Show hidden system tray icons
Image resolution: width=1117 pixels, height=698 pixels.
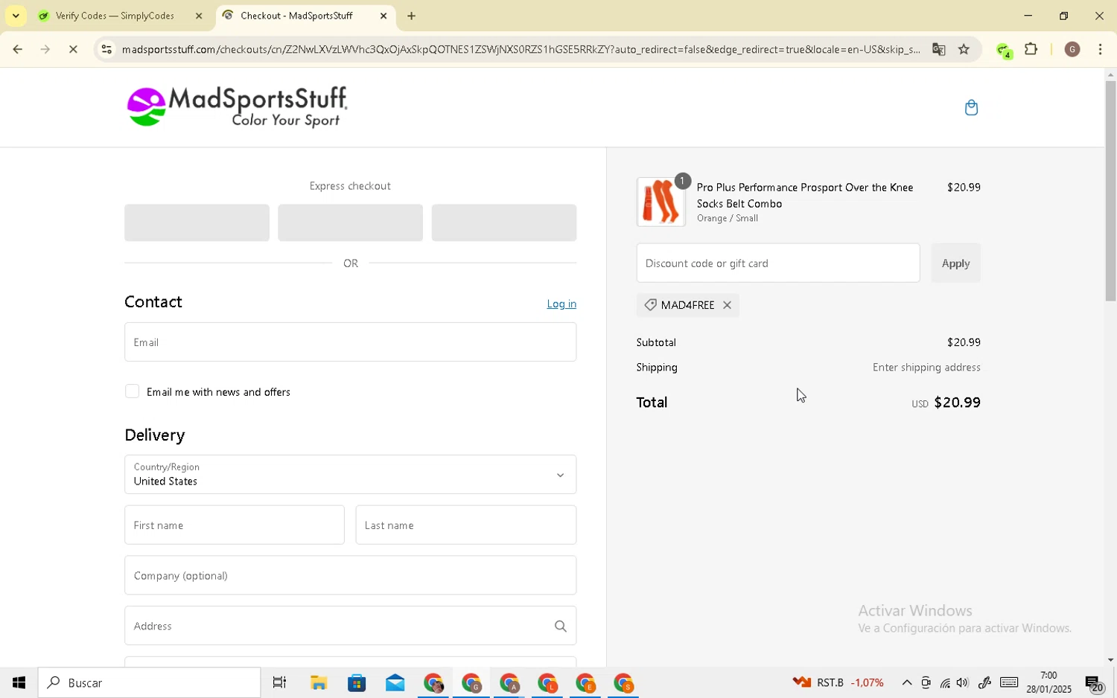coord(906,683)
